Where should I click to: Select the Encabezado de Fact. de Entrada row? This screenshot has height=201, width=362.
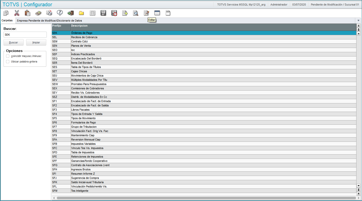tap(204, 101)
